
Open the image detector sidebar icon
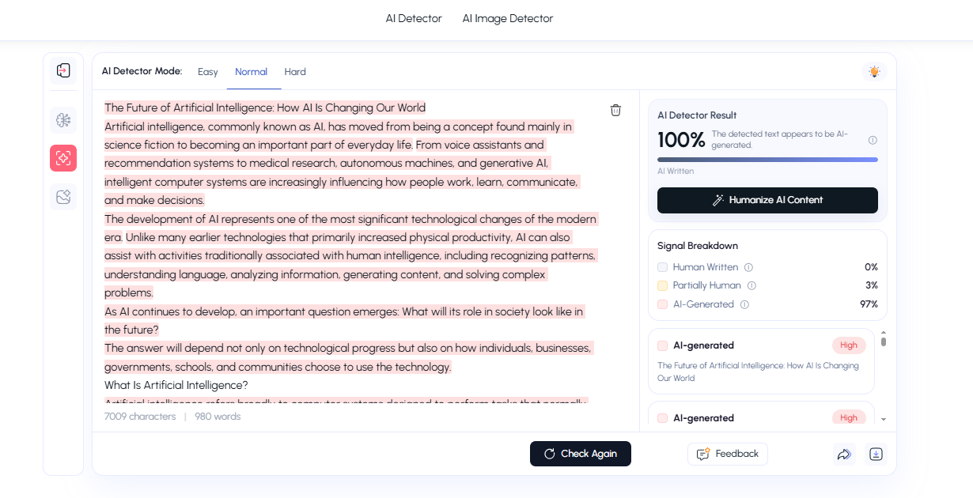[x=63, y=196]
